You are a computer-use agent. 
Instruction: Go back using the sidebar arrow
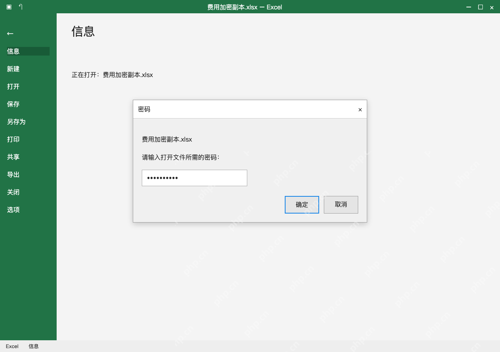click(10, 34)
